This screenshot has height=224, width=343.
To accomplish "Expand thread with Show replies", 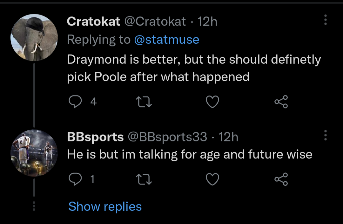I will click(105, 207).
